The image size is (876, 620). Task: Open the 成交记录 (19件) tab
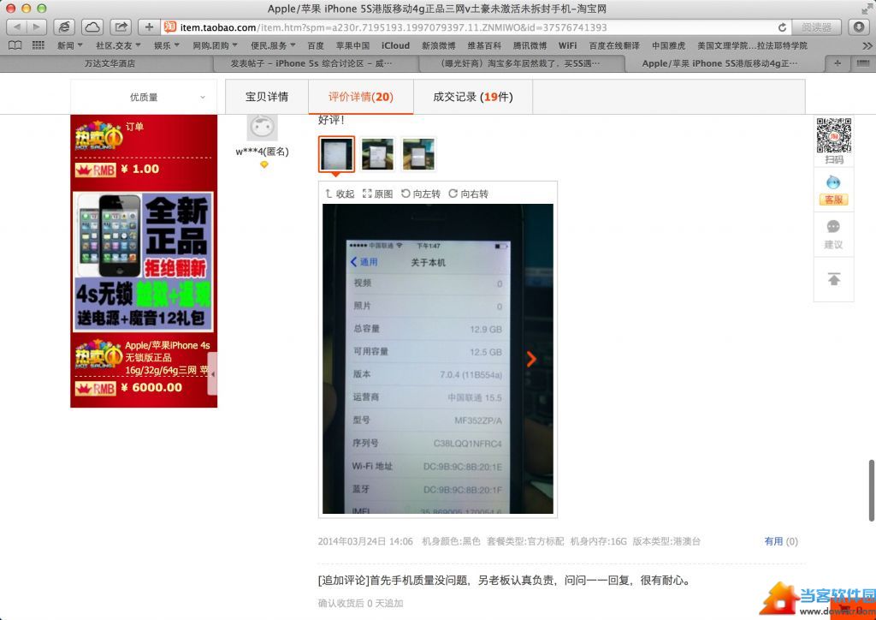(472, 97)
